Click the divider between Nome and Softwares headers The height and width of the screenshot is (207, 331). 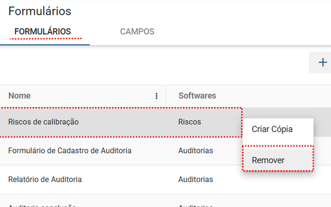click(165, 96)
